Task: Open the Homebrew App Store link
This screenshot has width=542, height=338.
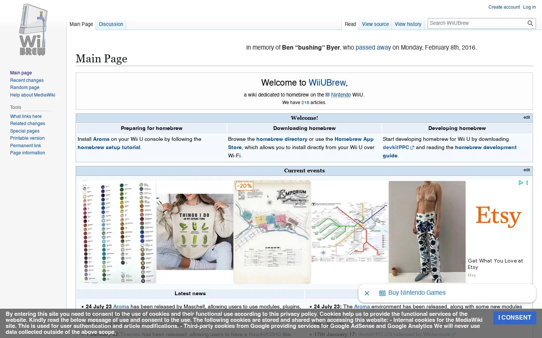Action: coord(301,143)
